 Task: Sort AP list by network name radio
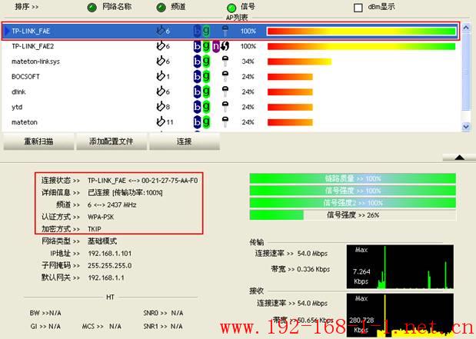click(x=92, y=8)
